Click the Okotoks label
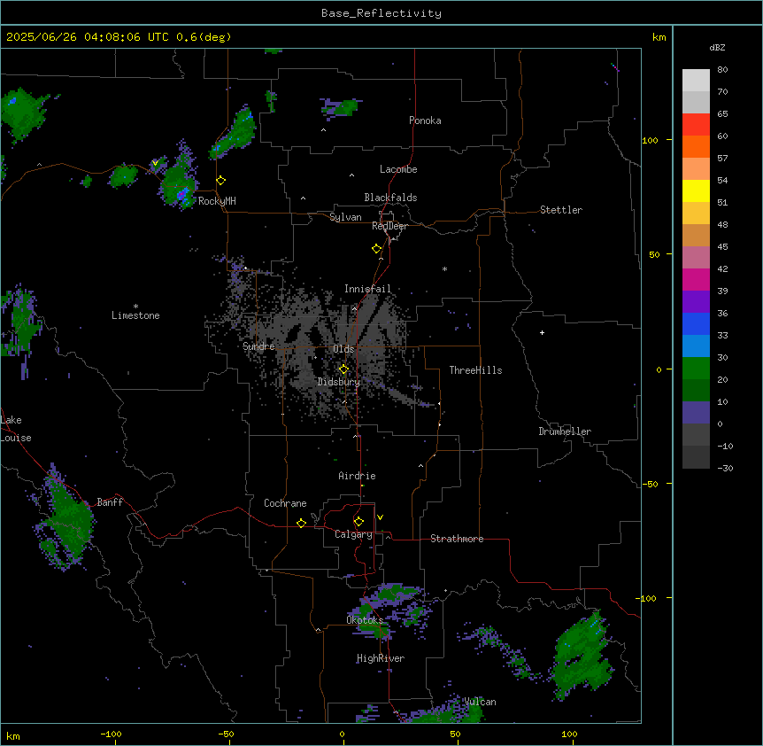Screen dimensions: 763x746 365,620
